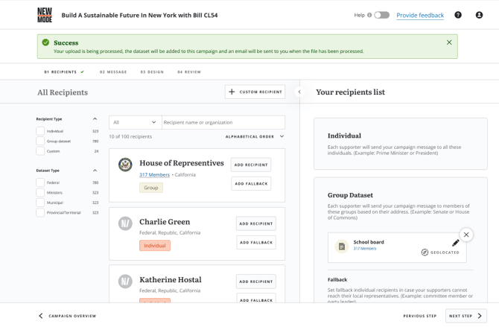Screen dimensions: 499x327
Task: Dismiss the Success notification banner
Action: [x=449, y=42]
